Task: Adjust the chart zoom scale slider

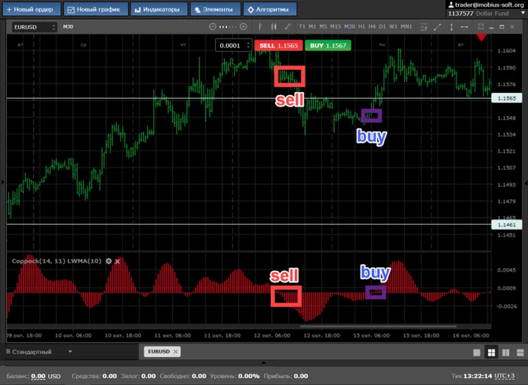Action: 228,27
